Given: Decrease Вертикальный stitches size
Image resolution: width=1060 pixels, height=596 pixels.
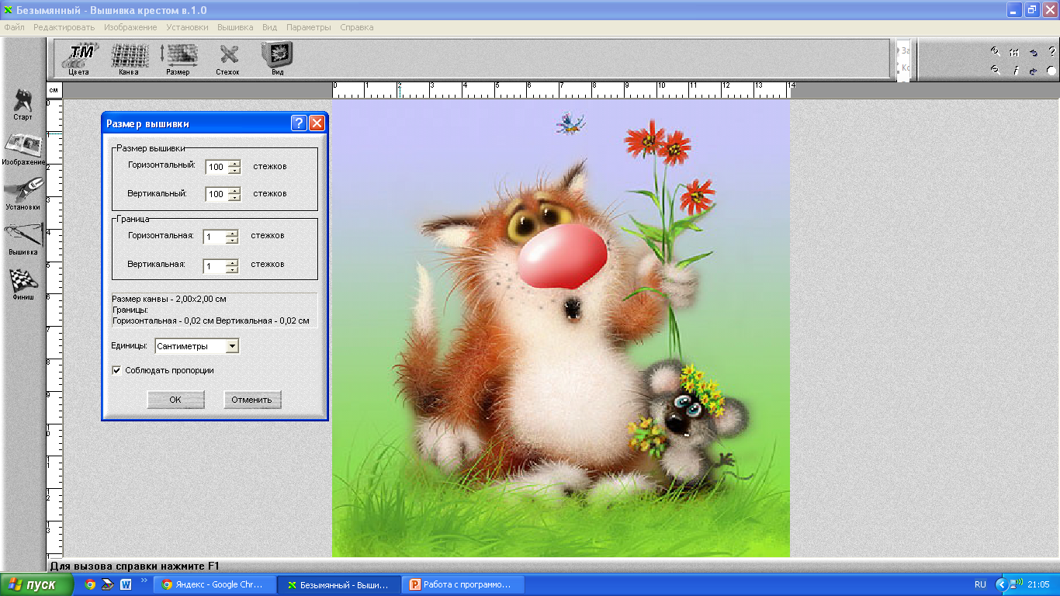Looking at the screenshot, I should tap(234, 197).
